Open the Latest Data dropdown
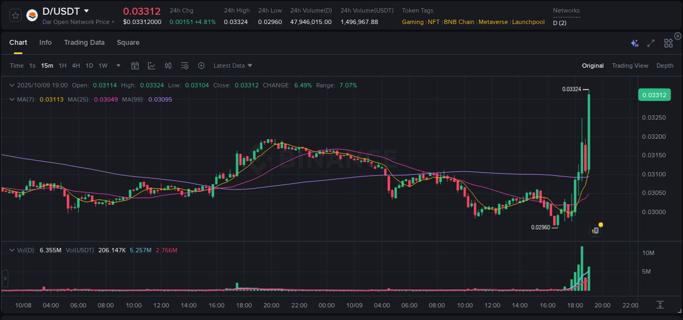This screenshot has height=320, width=683. 233,66
